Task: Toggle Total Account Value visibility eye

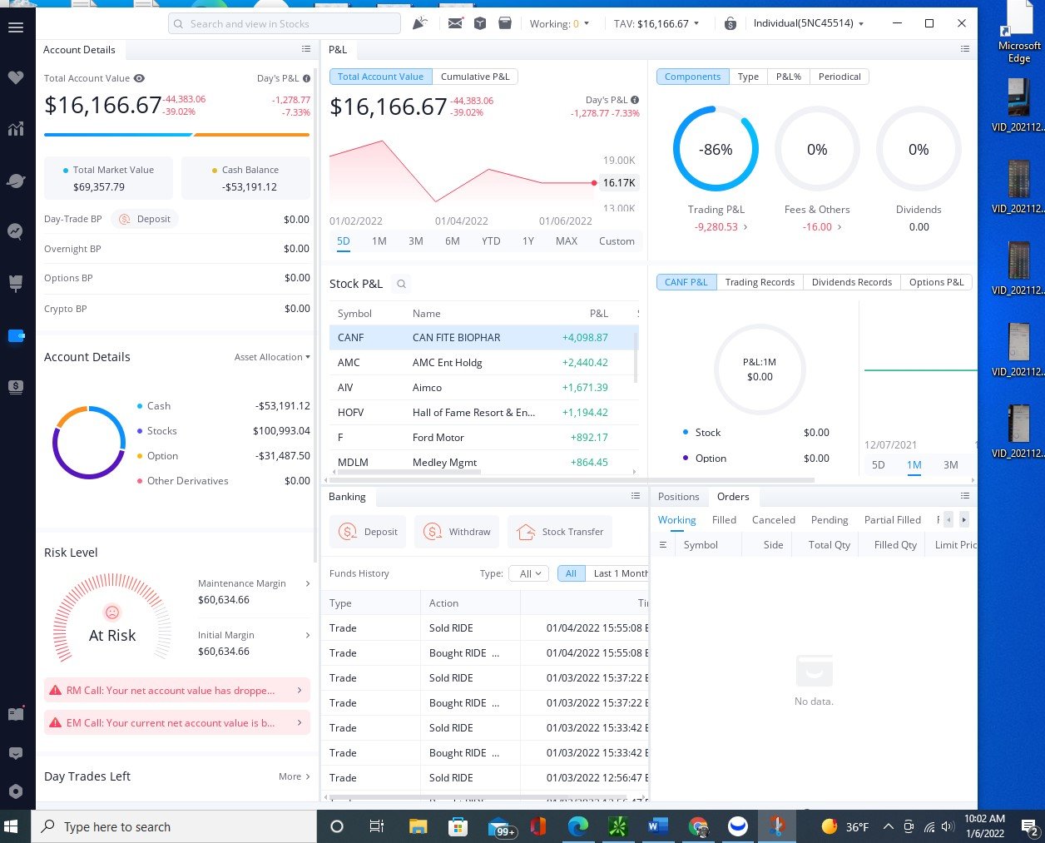Action: pos(140,78)
